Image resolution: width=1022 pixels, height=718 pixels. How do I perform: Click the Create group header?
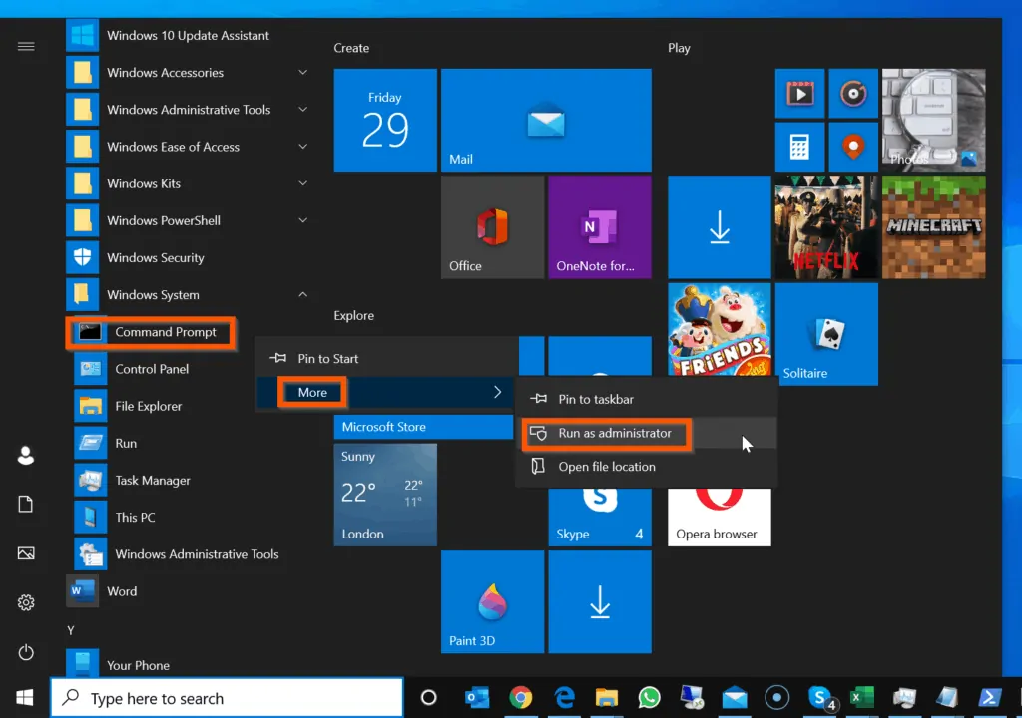coord(351,48)
